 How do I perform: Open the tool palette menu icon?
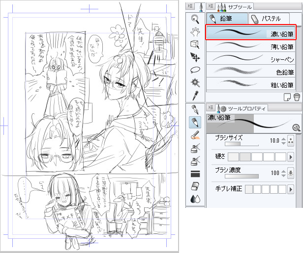[190, 6]
